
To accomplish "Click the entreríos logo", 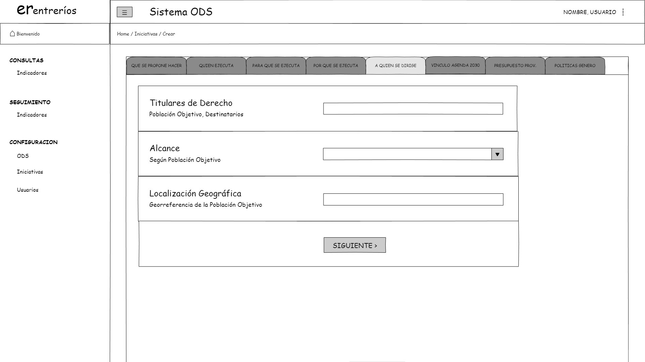I will tap(47, 10).
